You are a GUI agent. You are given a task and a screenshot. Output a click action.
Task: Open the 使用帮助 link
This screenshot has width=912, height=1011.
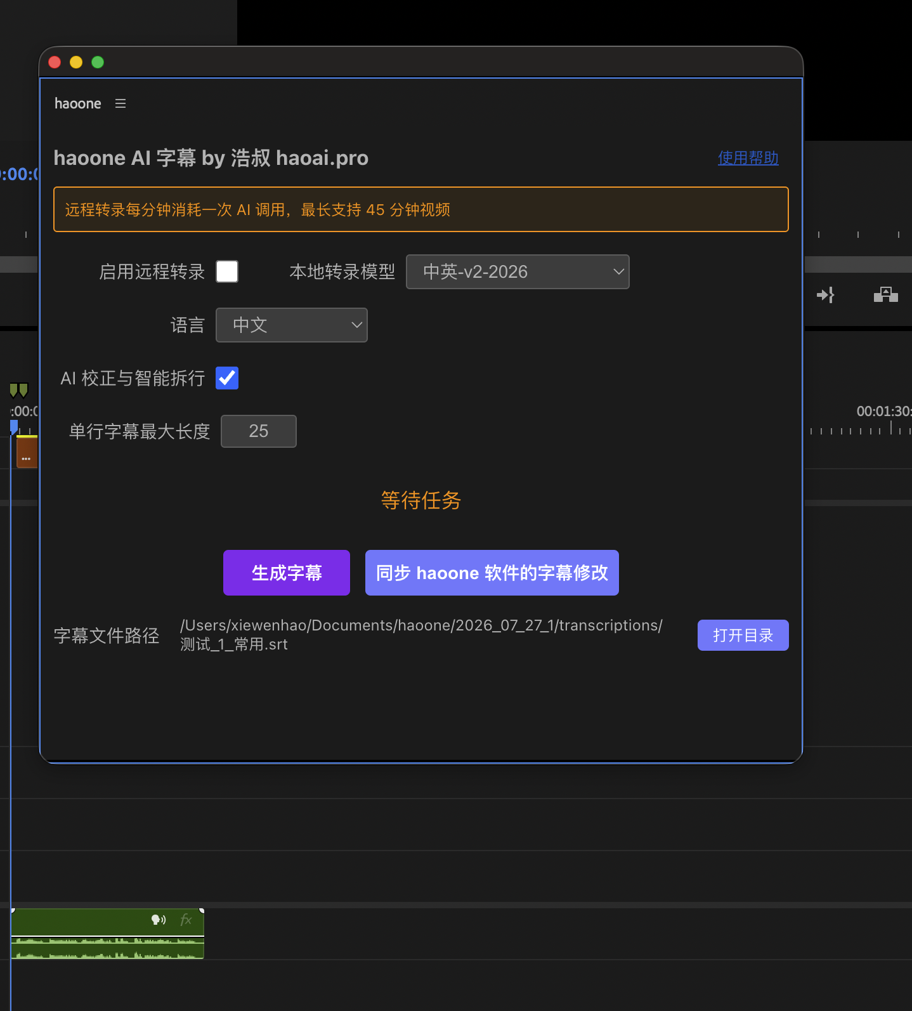[748, 158]
